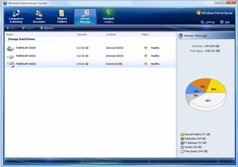This screenshot has height=167, width=238.
Task: Click the white Free Space legend swatch
Action: point(182,151)
